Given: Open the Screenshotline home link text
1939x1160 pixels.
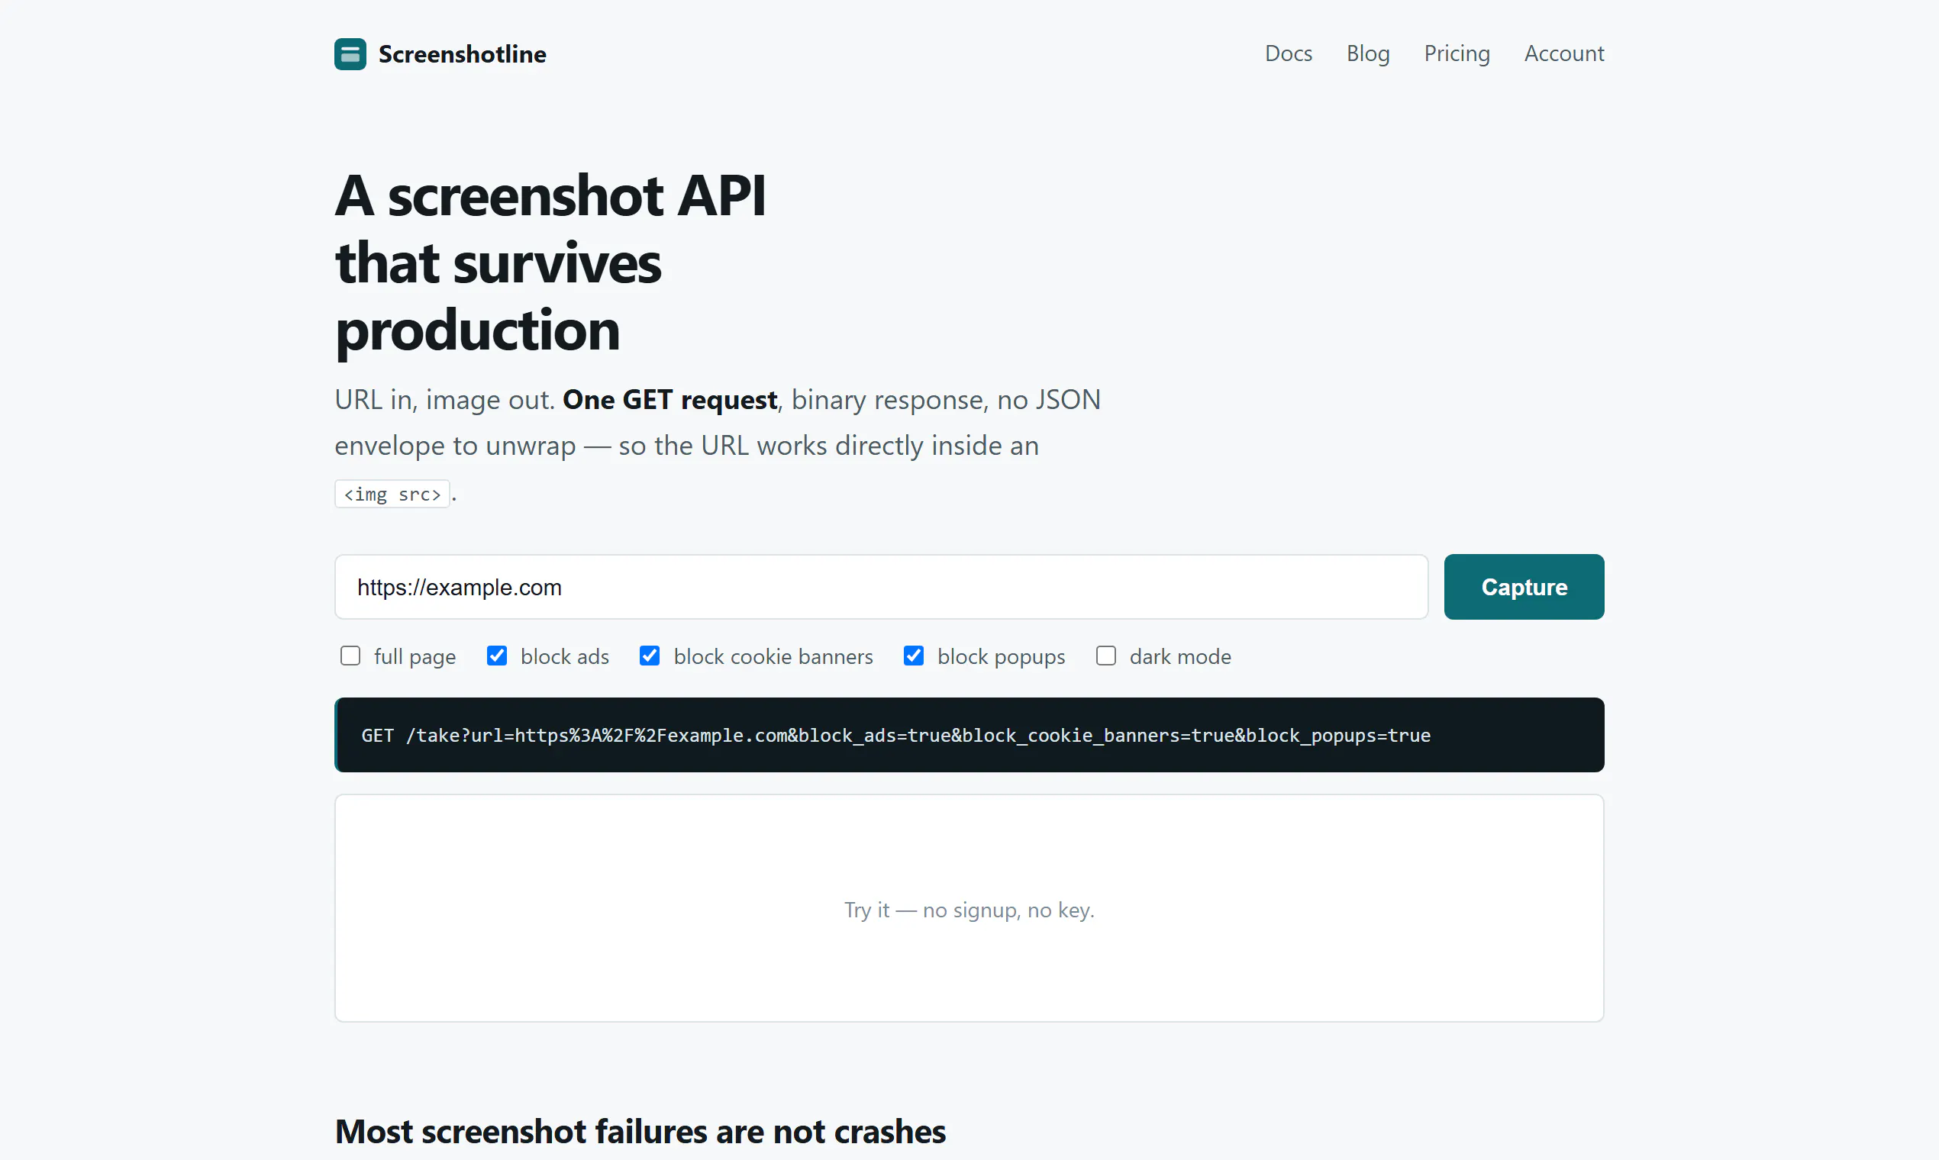Looking at the screenshot, I should click(x=462, y=54).
